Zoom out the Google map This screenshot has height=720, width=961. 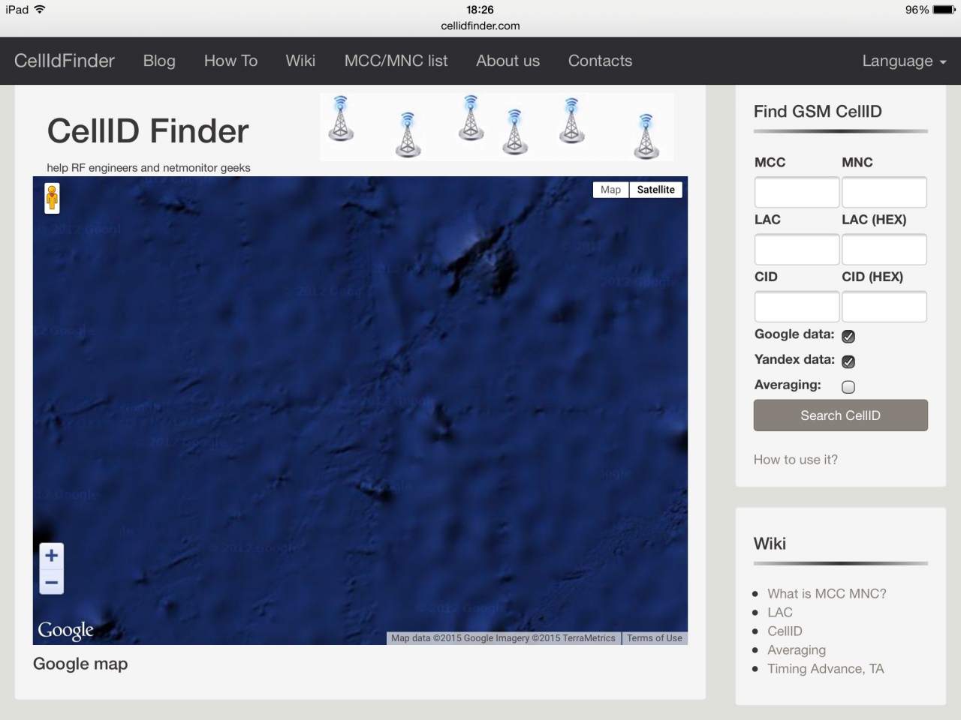(x=51, y=583)
